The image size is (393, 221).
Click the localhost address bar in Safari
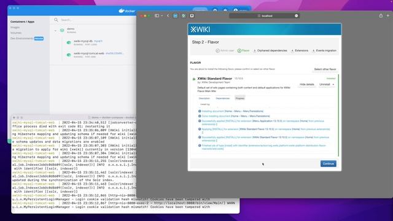pyautogui.click(x=264, y=16)
